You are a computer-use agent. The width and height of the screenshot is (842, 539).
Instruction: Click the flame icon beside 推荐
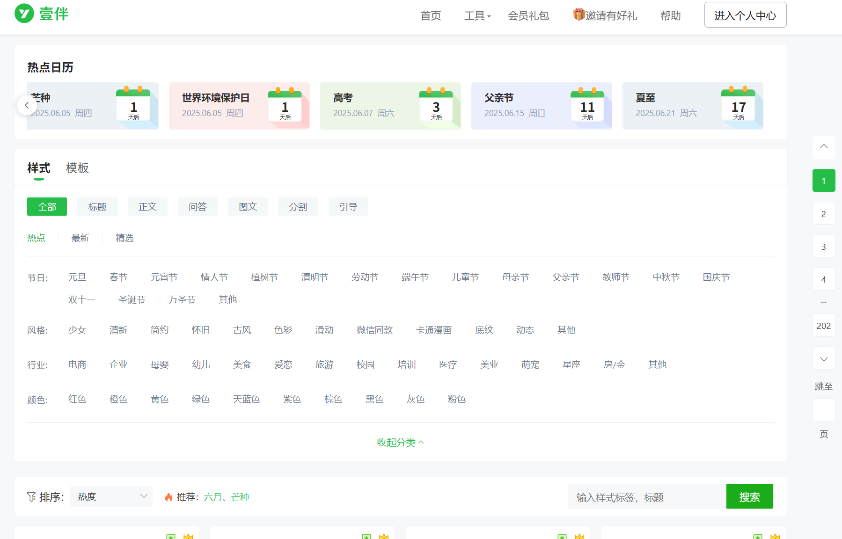tap(169, 497)
